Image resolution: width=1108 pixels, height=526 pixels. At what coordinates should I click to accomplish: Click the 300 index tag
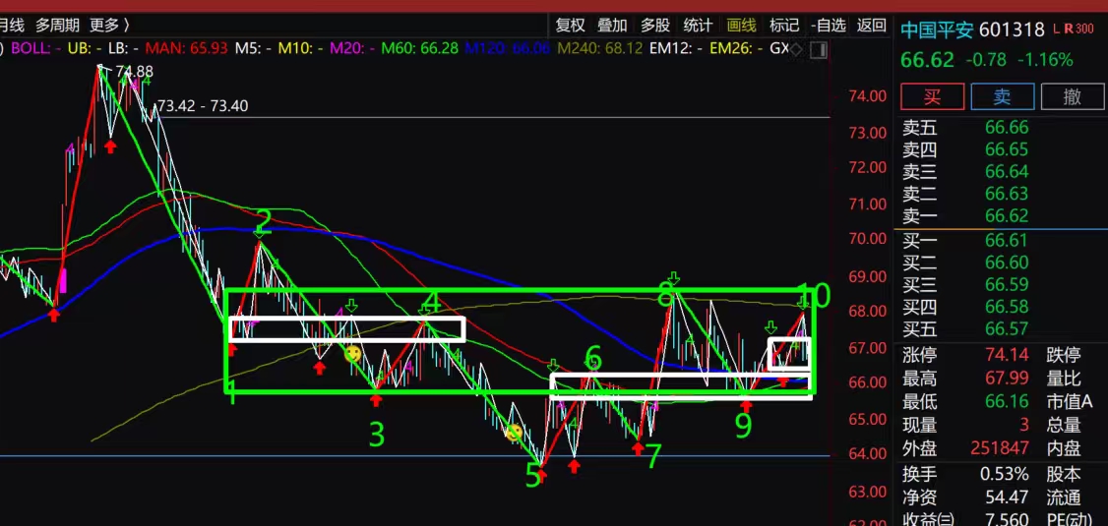[1083, 29]
